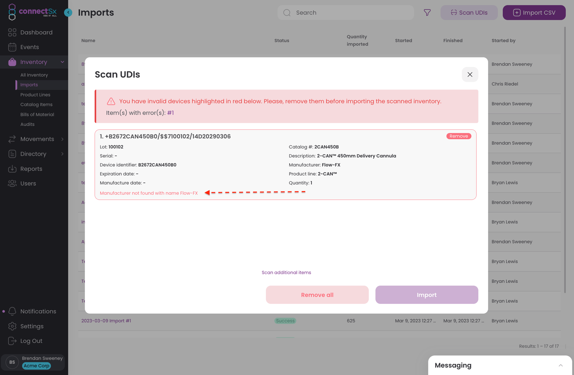Select the Movements arrows icon

12,139
